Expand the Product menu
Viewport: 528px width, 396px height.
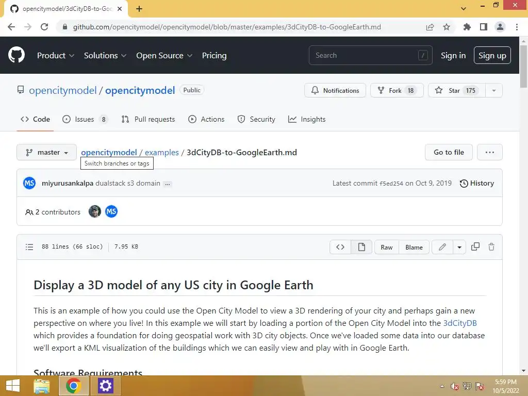[x=56, y=55]
